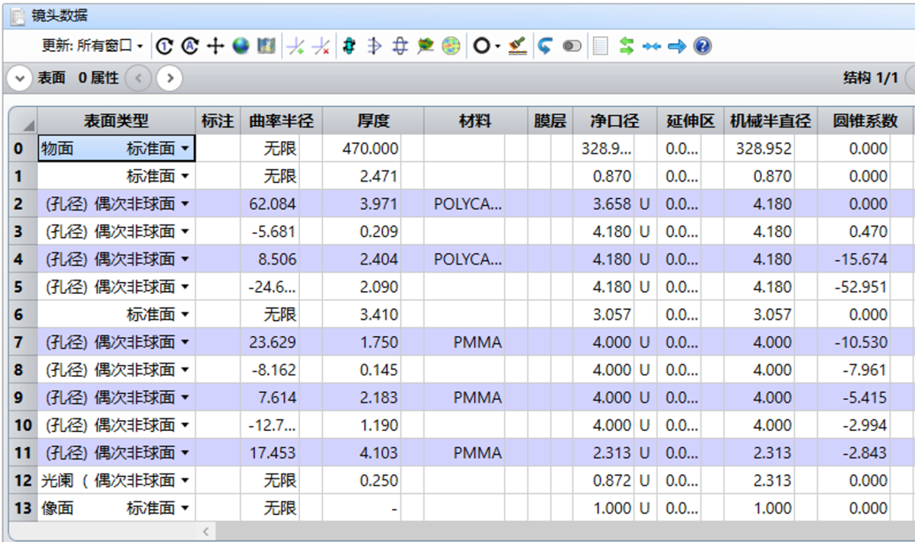Click the black crosshair move icon
The image size is (915, 542).
(x=215, y=46)
